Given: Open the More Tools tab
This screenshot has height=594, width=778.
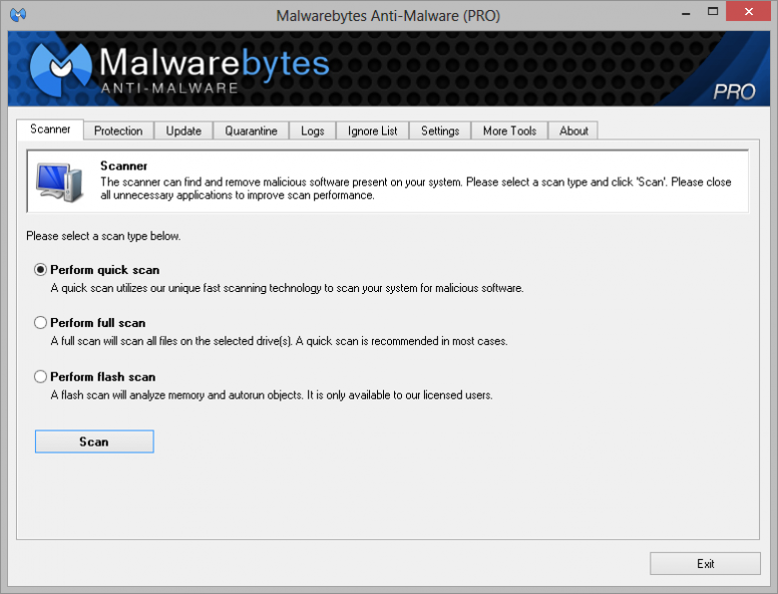Looking at the screenshot, I should pos(510,131).
